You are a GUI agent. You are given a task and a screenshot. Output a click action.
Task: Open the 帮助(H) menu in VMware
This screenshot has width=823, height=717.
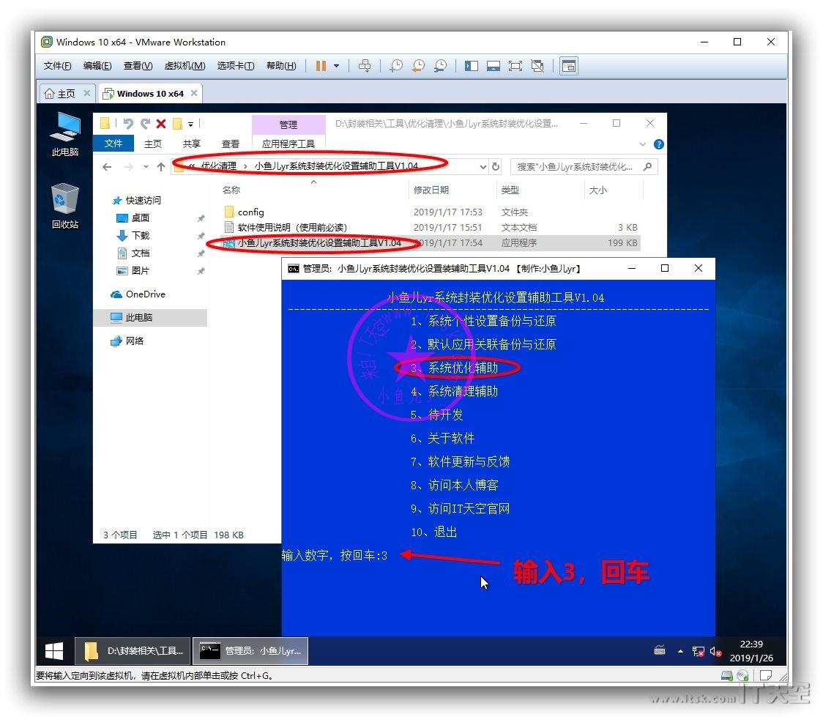[281, 66]
